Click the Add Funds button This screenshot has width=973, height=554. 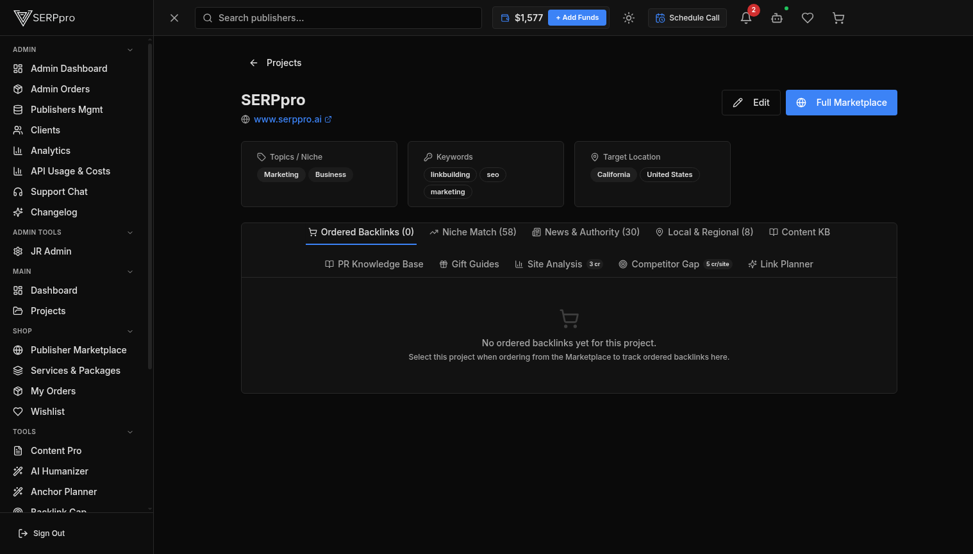(577, 17)
